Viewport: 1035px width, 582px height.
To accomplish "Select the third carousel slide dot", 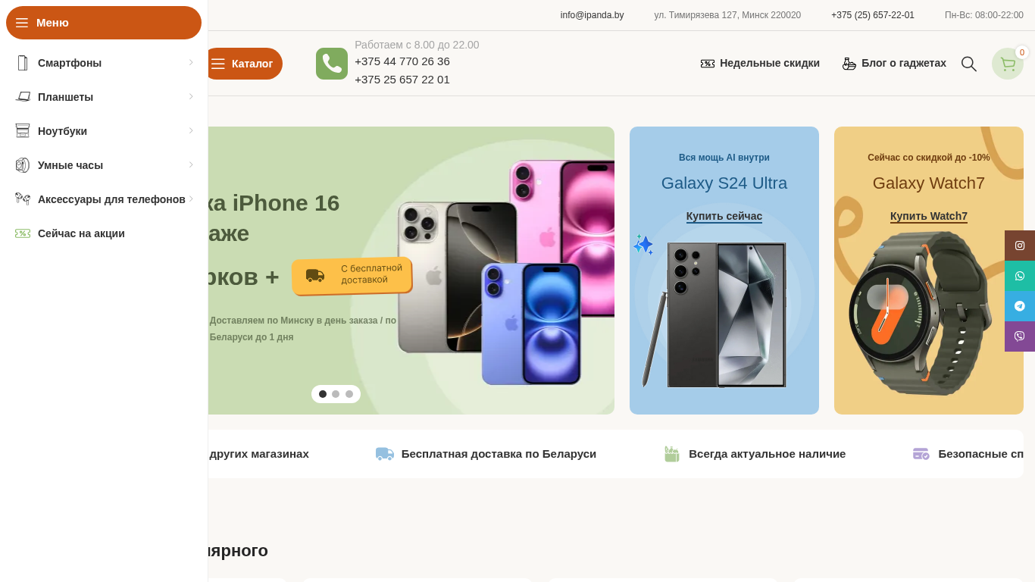I will coord(349,394).
